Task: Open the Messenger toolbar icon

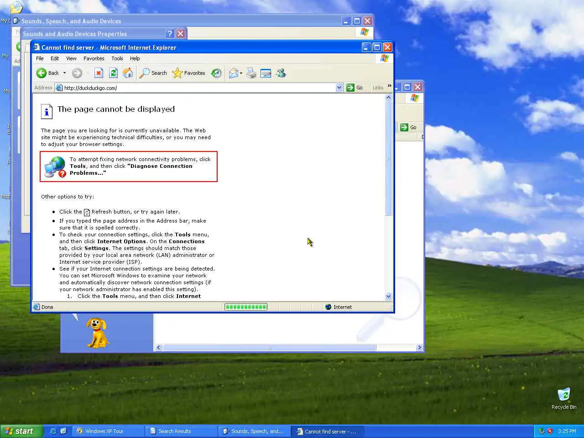Action: 281,73
